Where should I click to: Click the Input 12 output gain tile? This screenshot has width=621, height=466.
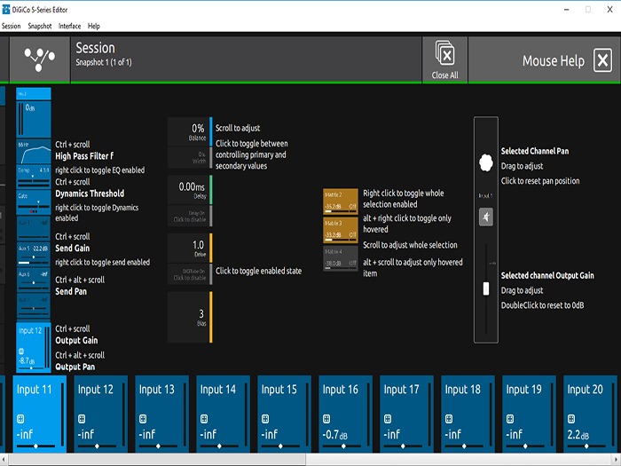(x=34, y=346)
